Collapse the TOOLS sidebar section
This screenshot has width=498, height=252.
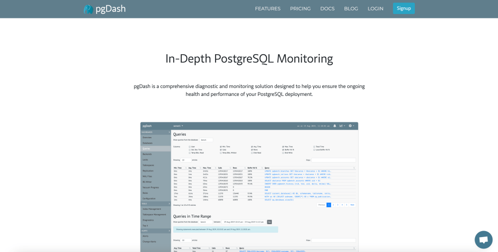[155, 203]
